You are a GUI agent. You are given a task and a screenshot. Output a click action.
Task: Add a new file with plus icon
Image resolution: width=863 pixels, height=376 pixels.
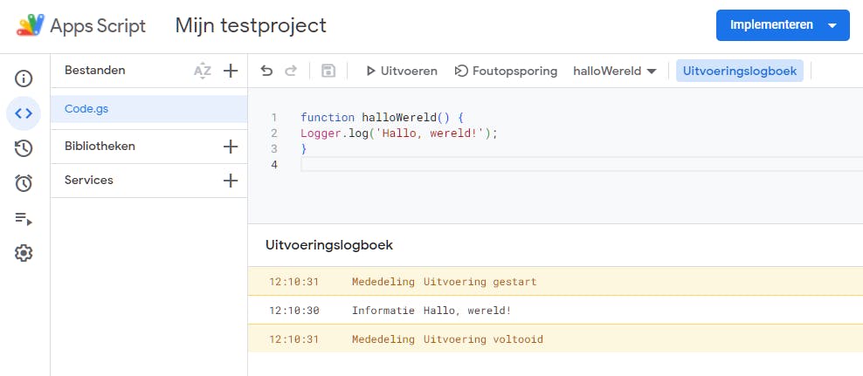pyautogui.click(x=231, y=71)
